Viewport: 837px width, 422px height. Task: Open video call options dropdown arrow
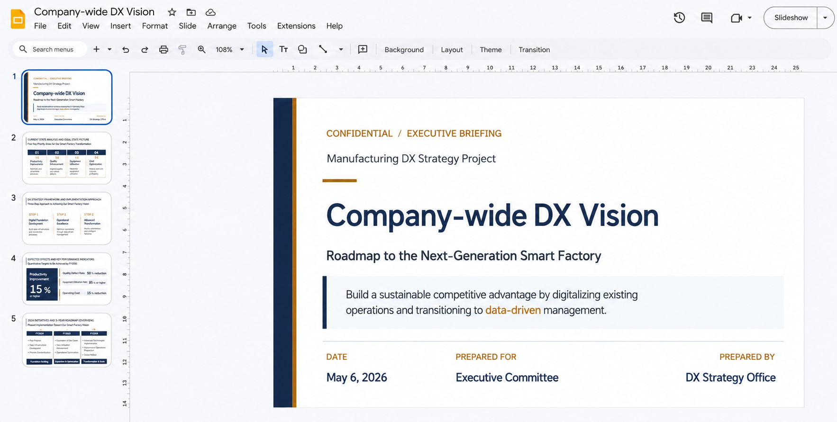(749, 18)
